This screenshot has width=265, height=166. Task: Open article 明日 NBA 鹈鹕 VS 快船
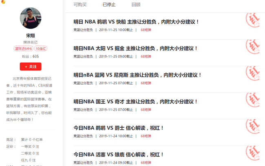(x=136, y=22)
